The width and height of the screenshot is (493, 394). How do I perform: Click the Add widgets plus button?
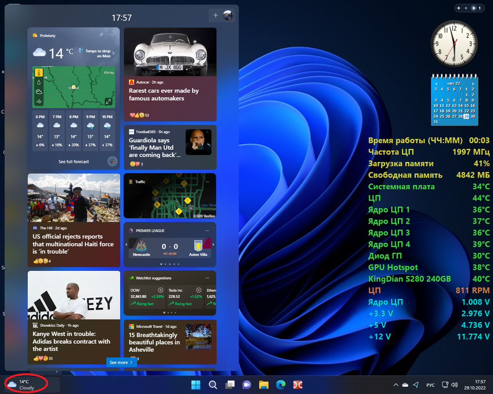tap(216, 15)
